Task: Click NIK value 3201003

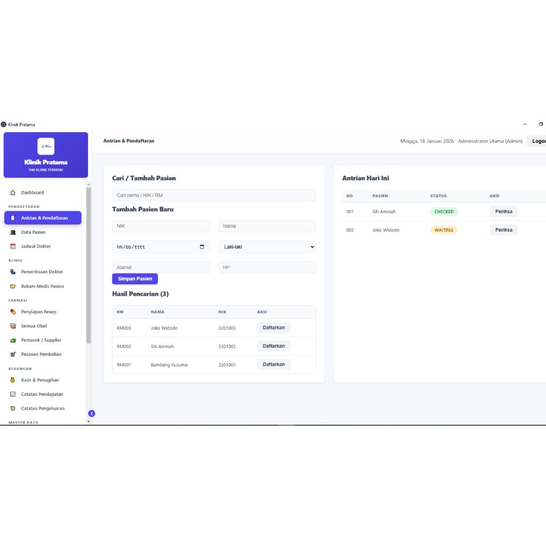Action: 227,328
